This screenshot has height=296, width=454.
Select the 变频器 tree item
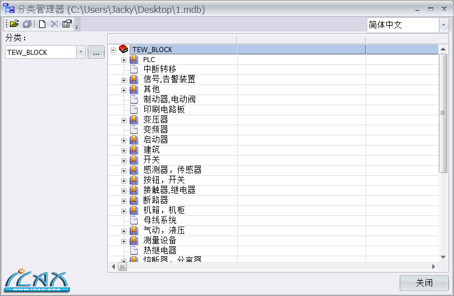pyautogui.click(x=155, y=130)
